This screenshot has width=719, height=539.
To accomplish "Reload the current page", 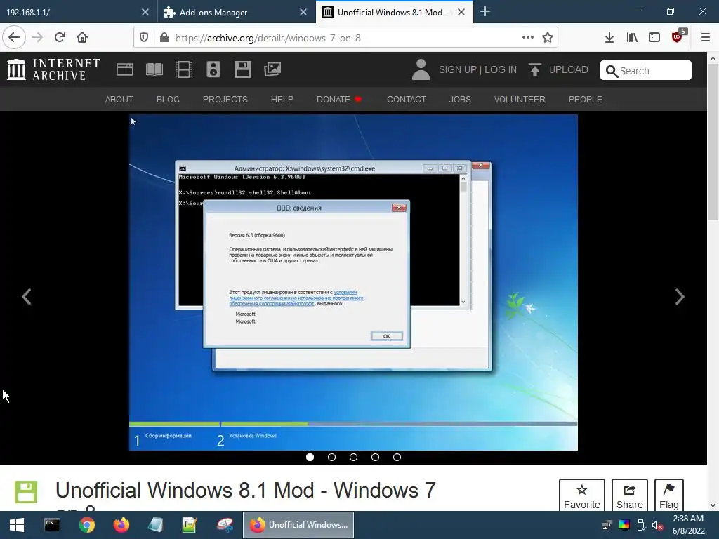I will click(x=60, y=38).
